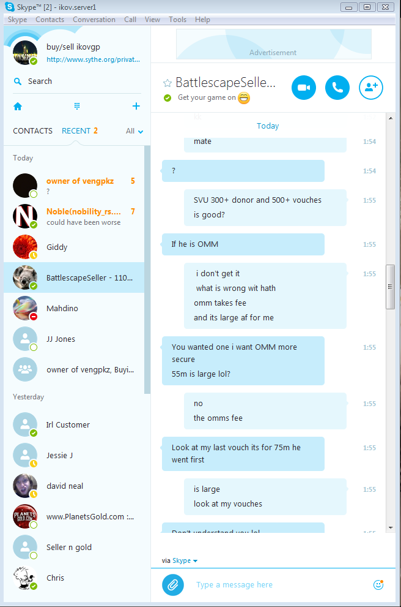This screenshot has width=401, height=607.
Task: Select the owner of vengpkz conversation
Action: [x=74, y=186]
